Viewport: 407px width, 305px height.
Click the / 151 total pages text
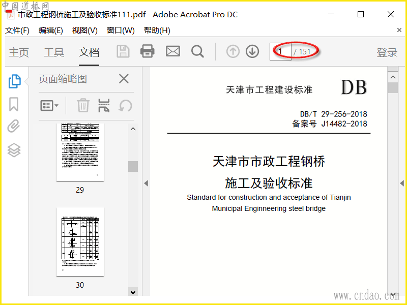[302, 52]
